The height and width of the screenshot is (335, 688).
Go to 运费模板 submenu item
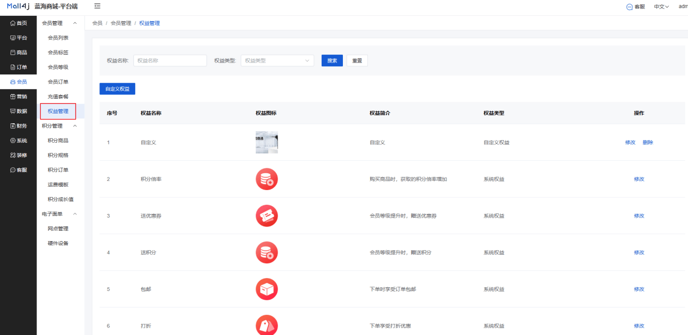[x=58, y=184]
